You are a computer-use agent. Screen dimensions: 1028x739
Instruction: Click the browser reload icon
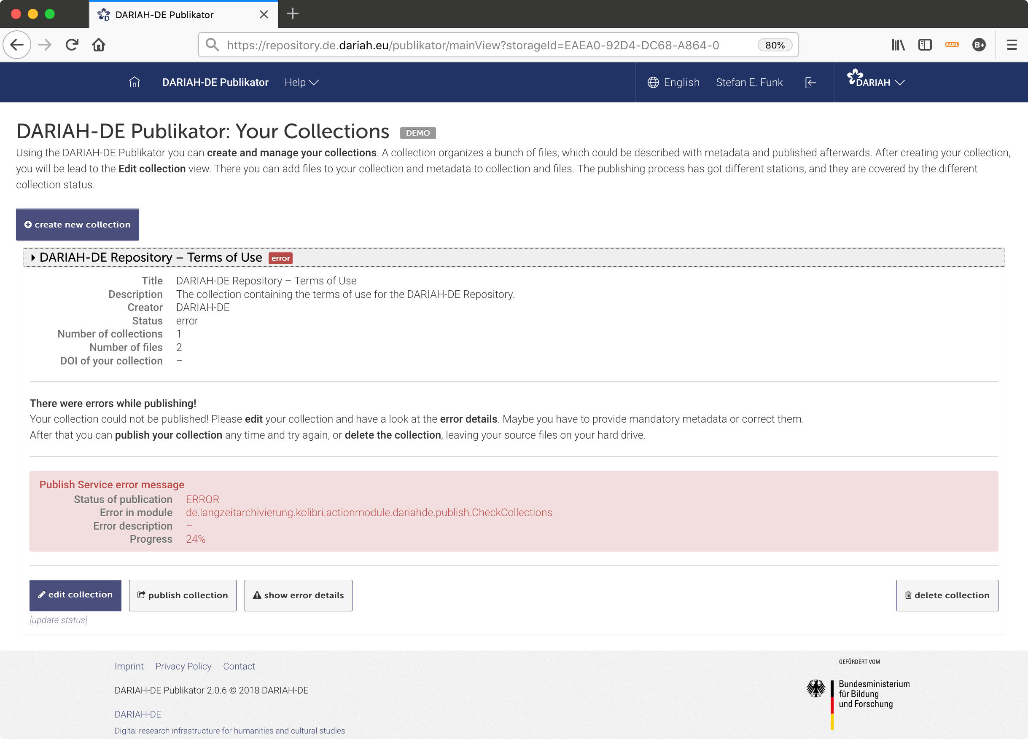click(x=72, y=45)
